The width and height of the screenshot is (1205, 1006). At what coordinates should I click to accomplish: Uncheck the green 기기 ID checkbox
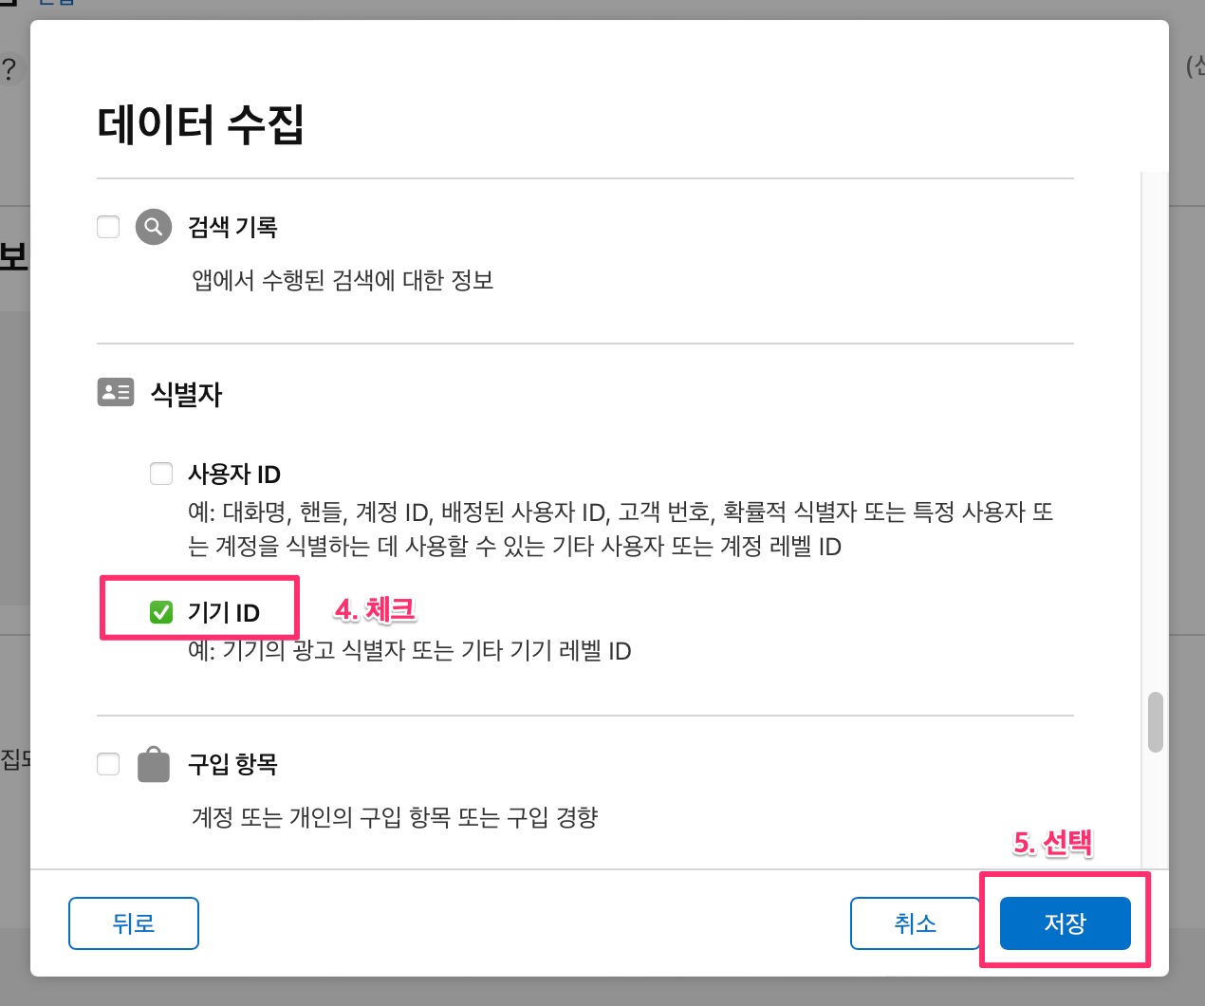click(x=161, y=612)
